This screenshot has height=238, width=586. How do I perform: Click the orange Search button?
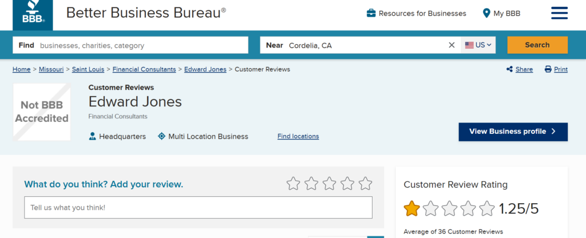click(537, 45)
